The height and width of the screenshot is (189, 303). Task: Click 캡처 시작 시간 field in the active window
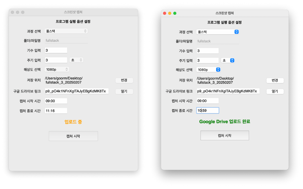(x=207, y=101)
